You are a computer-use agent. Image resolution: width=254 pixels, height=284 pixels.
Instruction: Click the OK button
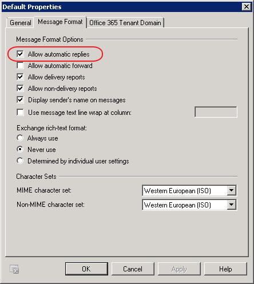point(86,269)
